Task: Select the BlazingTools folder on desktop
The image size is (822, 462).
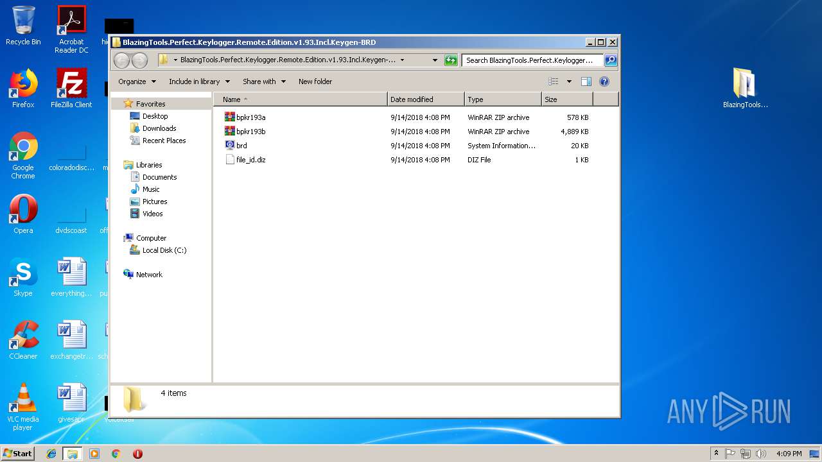Action: pyautogui.click(x=745, y=88)
